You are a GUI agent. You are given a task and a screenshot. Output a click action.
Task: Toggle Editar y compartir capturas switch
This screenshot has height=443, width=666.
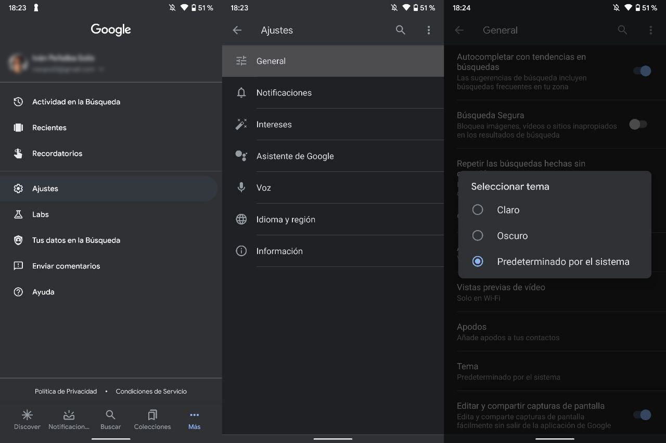pos(643,414)
